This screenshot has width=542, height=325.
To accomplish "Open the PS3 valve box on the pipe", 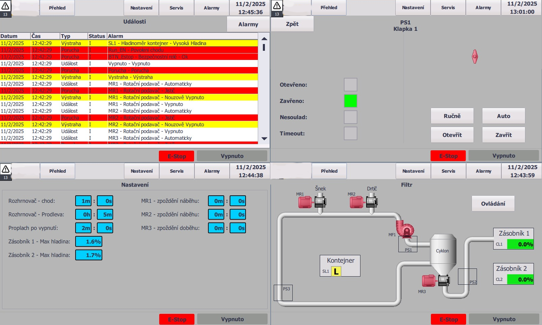I will (283, 293).
